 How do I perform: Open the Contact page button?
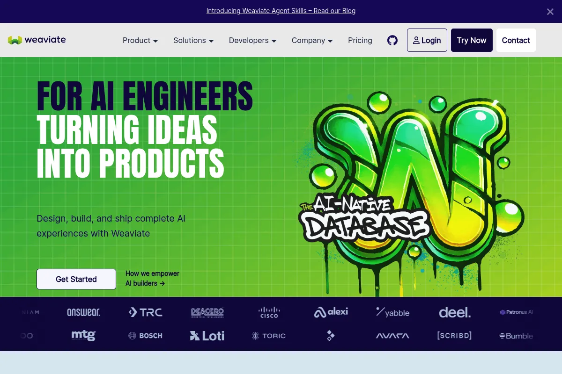coord(516,40)
